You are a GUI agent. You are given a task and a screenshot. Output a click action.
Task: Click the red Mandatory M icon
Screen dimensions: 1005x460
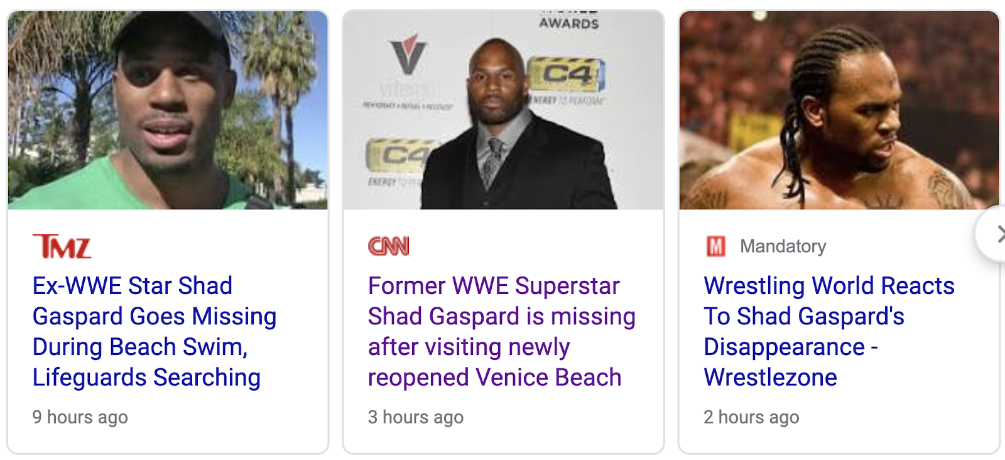[715, 246]
